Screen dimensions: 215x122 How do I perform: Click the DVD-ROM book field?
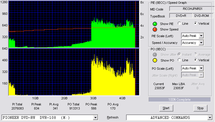pyautogui.click(x=203, y=16)
